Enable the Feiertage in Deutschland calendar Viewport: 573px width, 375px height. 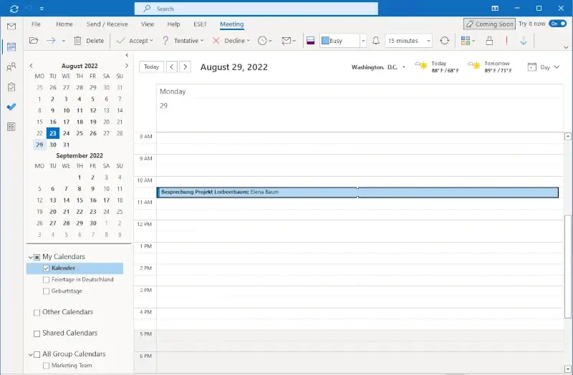click(x=46, y=280)
